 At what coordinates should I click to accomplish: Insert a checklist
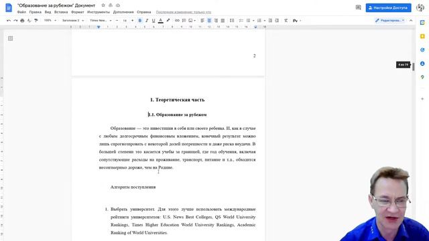pos(241,21)
